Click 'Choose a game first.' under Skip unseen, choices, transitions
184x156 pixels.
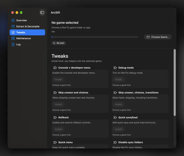tap(122, 110)
